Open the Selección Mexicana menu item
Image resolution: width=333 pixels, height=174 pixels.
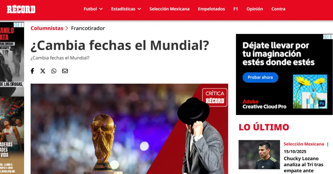(169, 9)
